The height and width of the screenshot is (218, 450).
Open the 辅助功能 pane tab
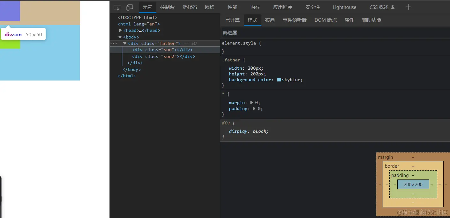371,20
